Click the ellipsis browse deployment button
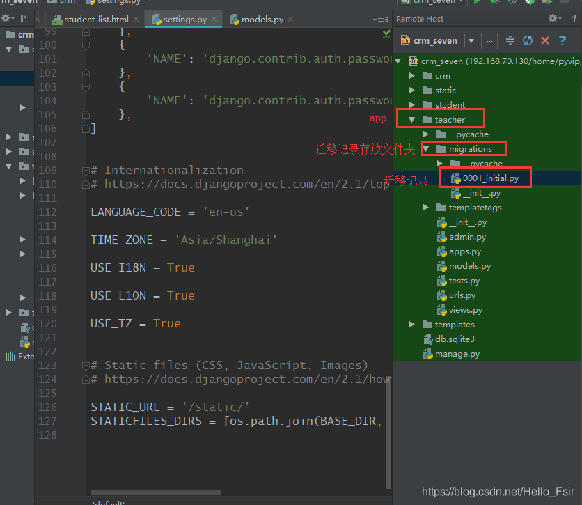582x505 pixels. pyautogui.click(x=489, y=41)
